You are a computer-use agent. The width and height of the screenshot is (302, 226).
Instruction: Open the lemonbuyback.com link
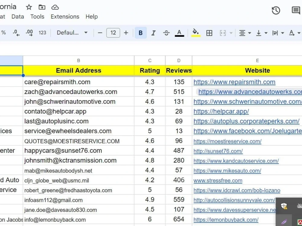pyautogui.click(x=226, y=220)
